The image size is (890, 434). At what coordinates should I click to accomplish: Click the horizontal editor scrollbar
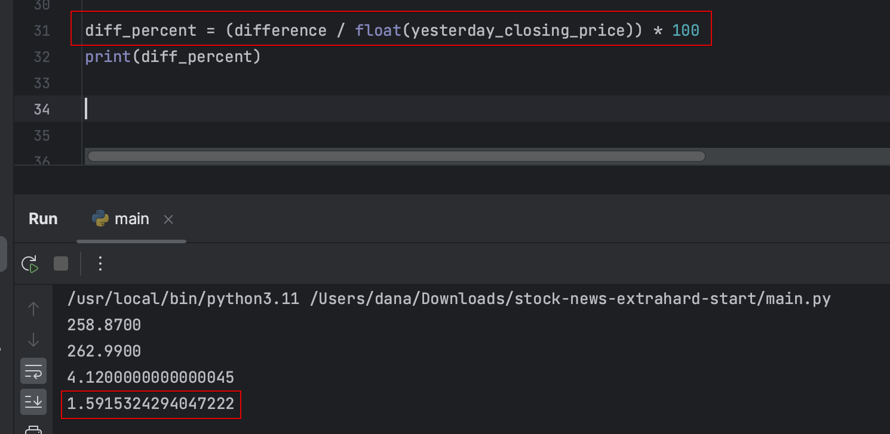pos(396,156)
